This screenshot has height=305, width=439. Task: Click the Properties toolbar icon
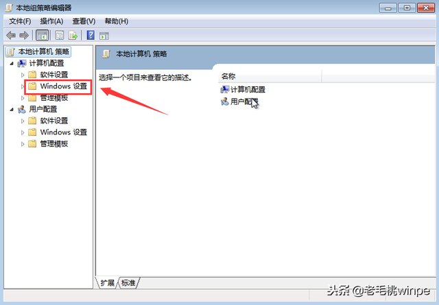tap(60, 36)
